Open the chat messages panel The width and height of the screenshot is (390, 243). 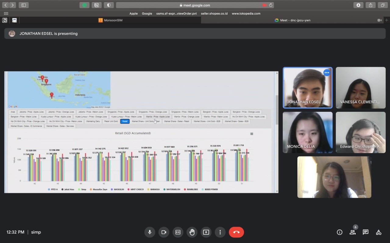366,232
